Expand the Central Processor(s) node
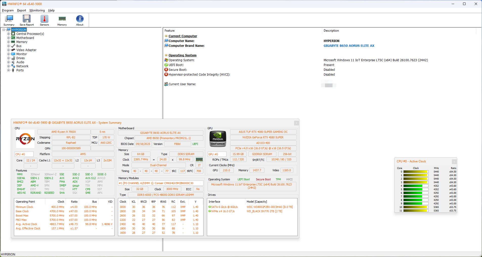Image resolution: width=482 pixels, height=257 pixels. (x=8, y=34)
